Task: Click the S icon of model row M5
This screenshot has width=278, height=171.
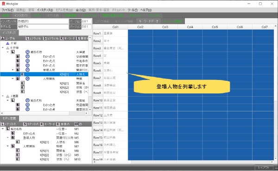Action: (x=13, y=138)
